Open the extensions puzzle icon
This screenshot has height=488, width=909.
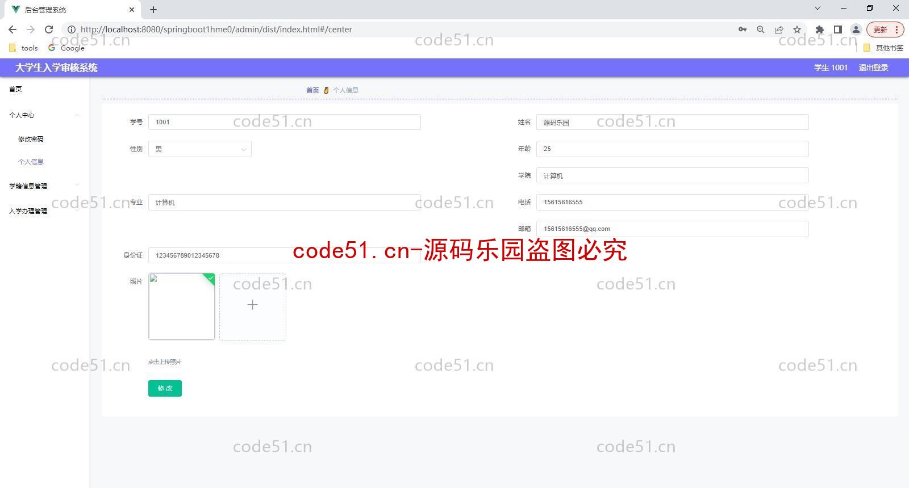click(x=819, y=30)
